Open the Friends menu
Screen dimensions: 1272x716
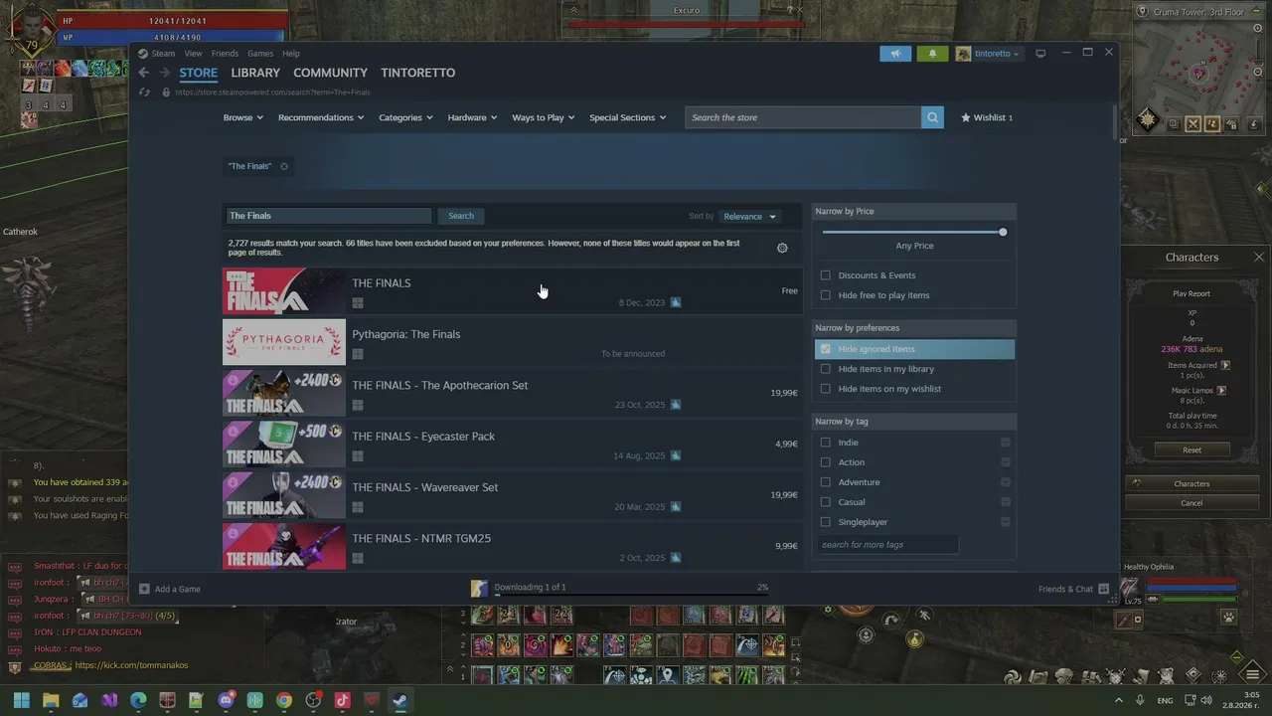tap(225, 54)
